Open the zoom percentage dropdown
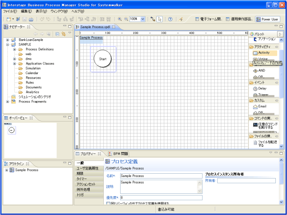This screenshot has height=215, width=287. (x=143, y=19)
